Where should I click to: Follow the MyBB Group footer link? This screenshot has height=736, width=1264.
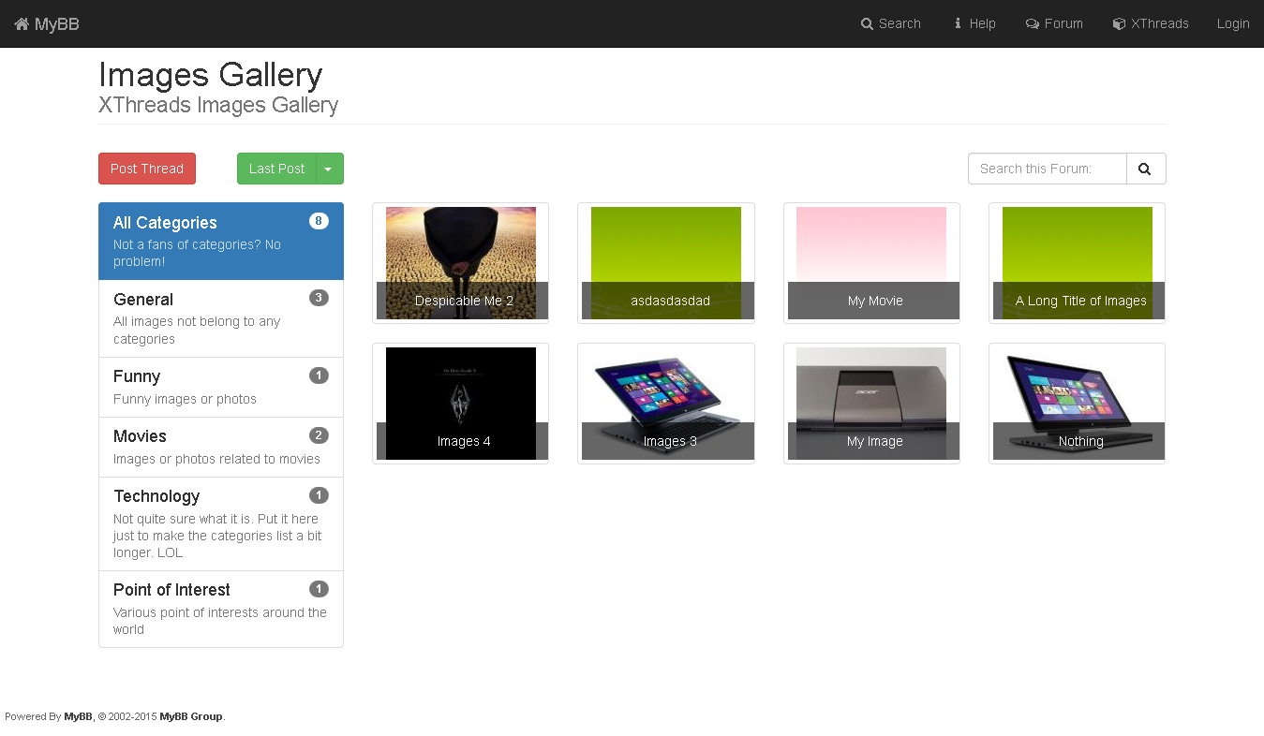191,716
